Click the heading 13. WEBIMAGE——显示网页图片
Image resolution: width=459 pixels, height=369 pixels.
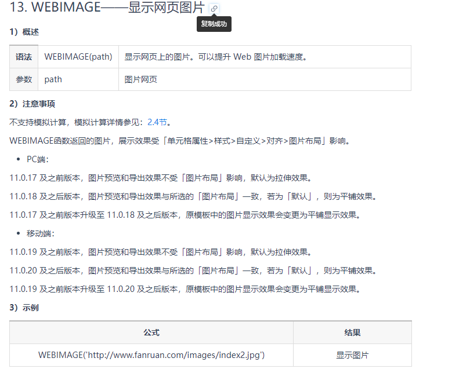107,9
